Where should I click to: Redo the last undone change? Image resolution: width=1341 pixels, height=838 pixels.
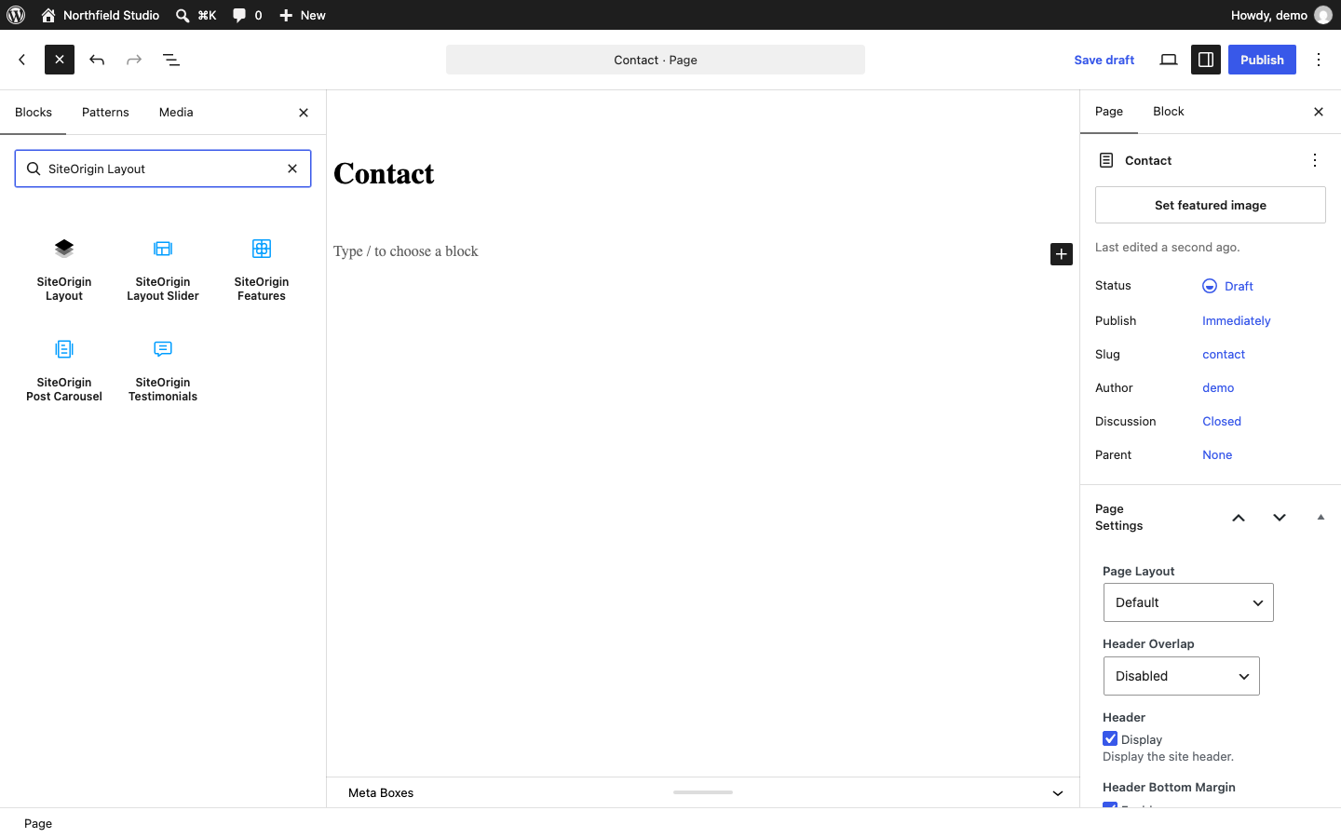pos(134,60)
